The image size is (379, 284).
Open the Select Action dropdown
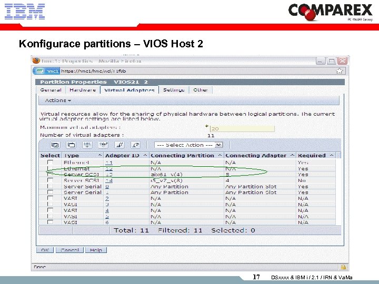pyautogui.click(x=188, y=145)
